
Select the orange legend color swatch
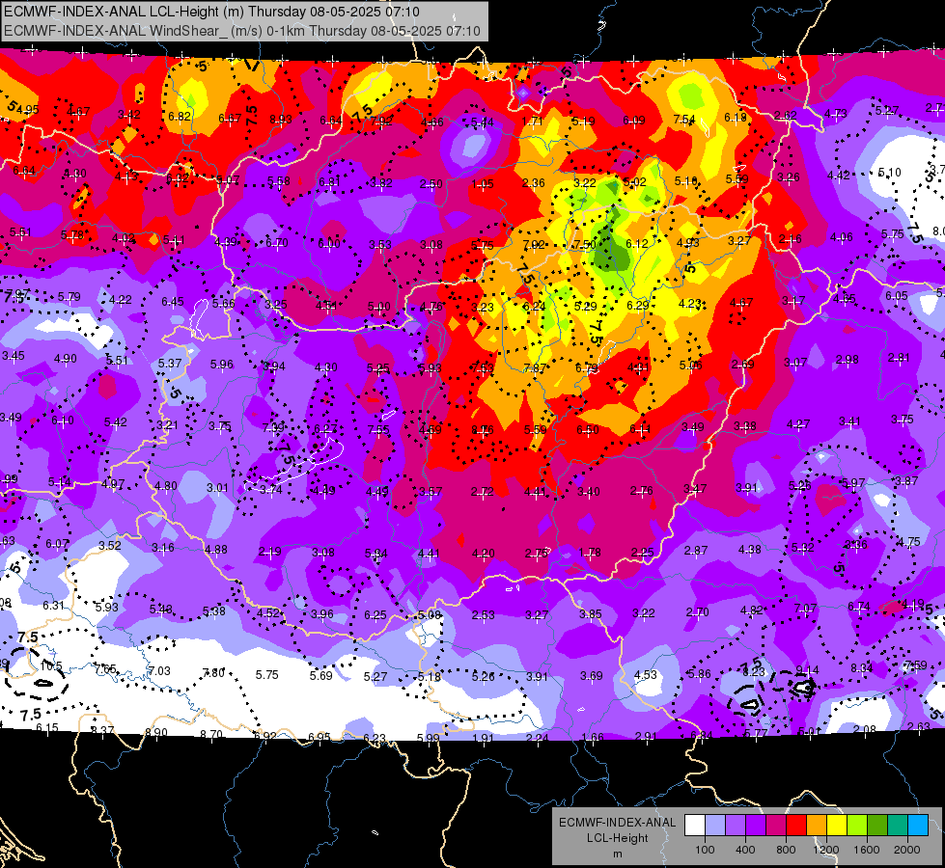[x=817, y=826]
